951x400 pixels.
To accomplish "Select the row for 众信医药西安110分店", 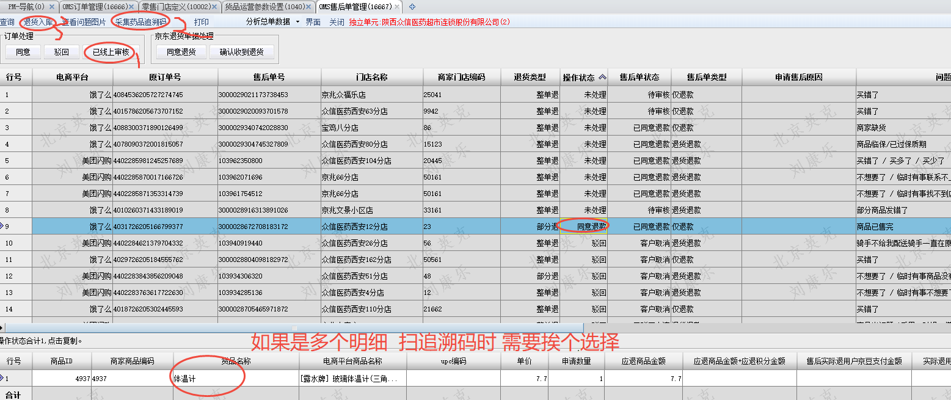I will pyautogui.click(x=475, y=309).
